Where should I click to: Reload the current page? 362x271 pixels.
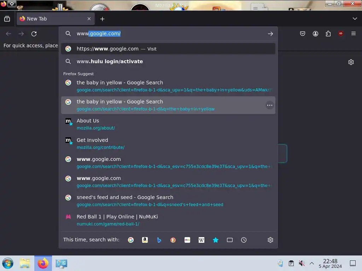pyautogui.click(x=34, y=34)
